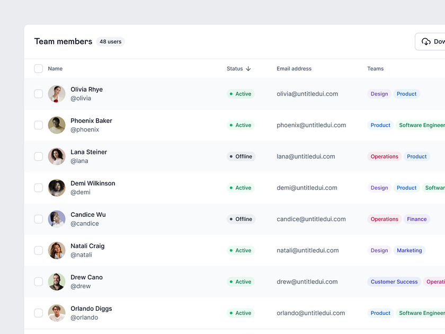The width and height of the screenshot is (445, 334).
Task: Check Olivia Rhye's row checkbox
Action: click(x=38, y=93)
